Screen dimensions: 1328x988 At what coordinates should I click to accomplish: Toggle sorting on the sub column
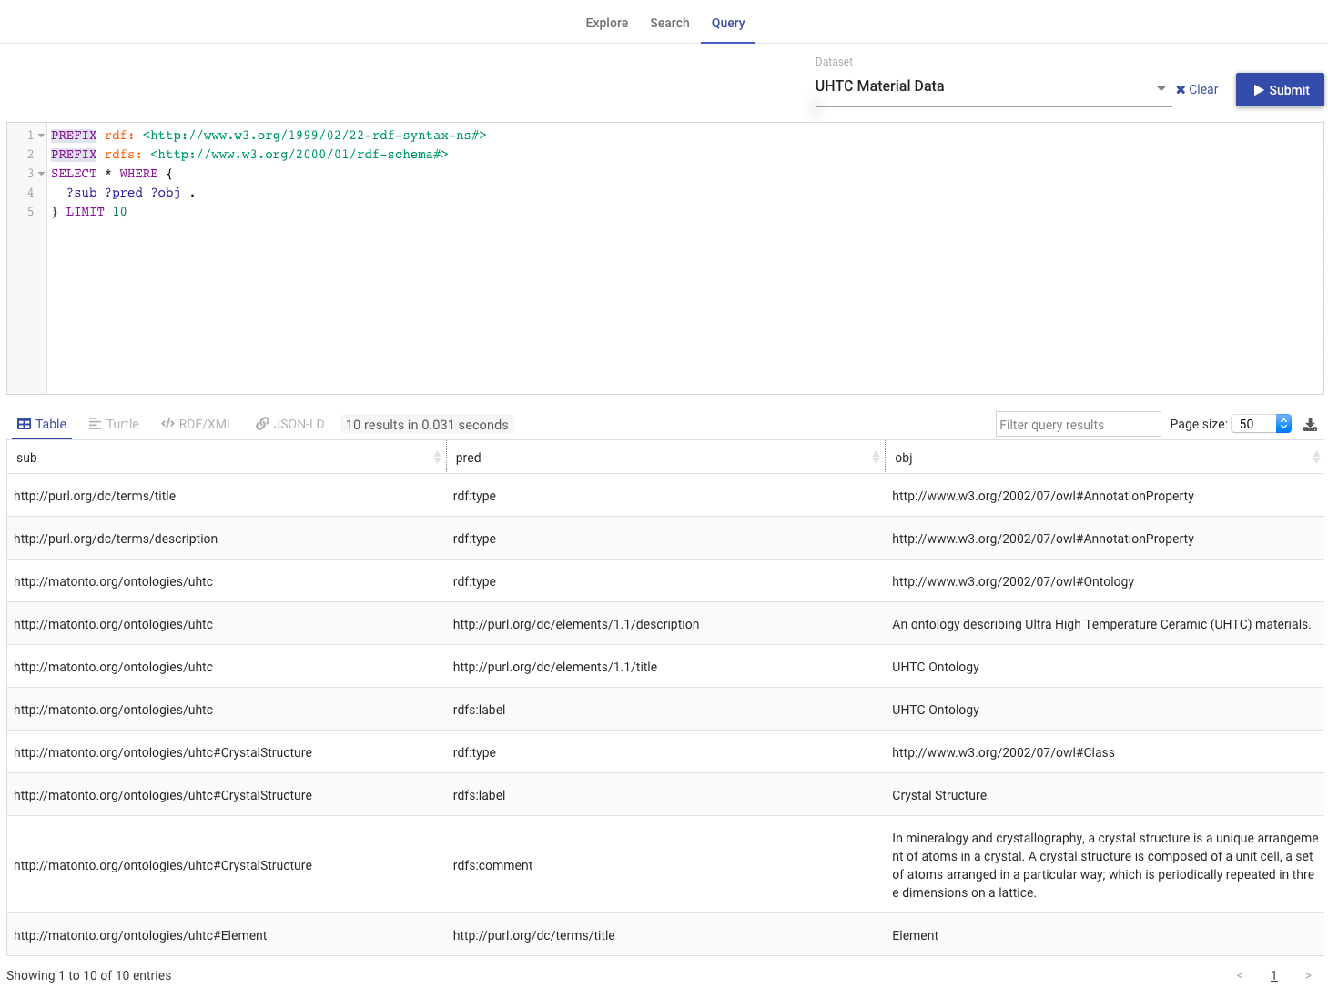[436, 457]
